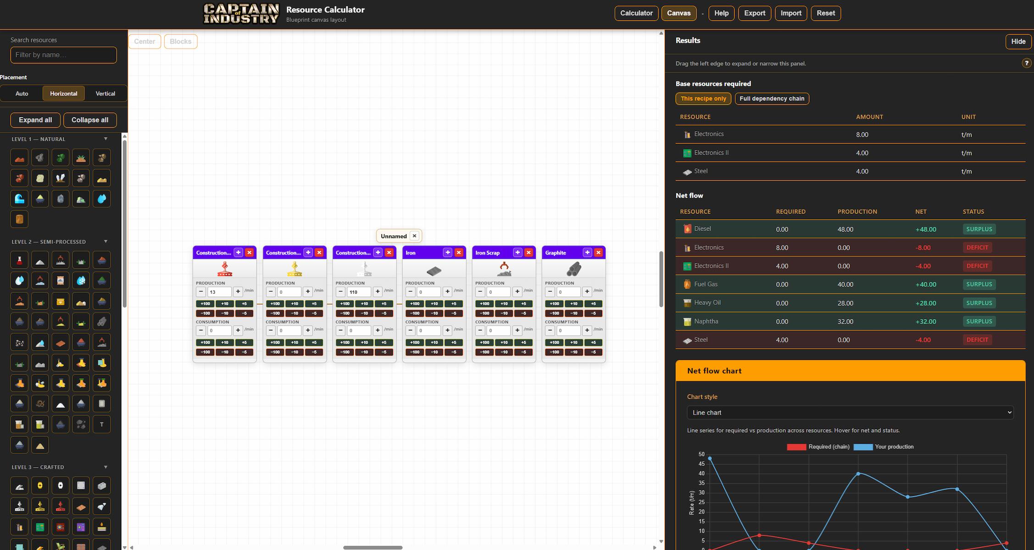Pick the wood log resource icon
The width and height of the screenshot is (1034, 550).
(19, 219)
